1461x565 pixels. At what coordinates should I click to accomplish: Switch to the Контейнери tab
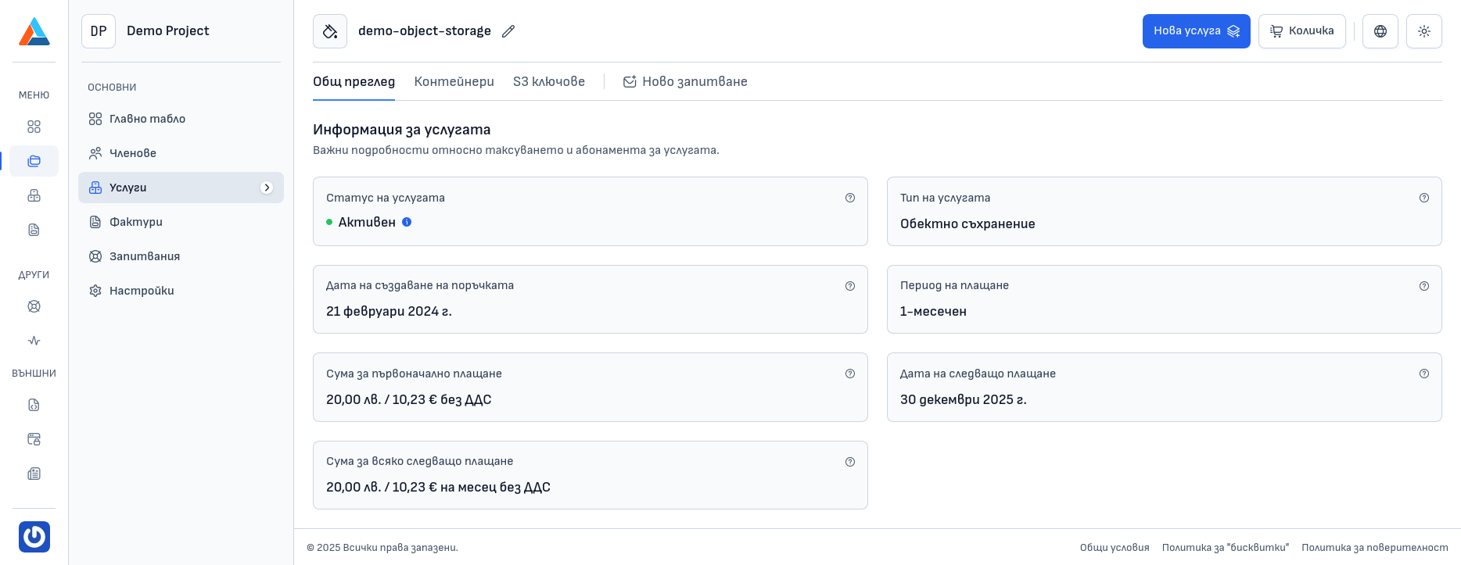pos(454,82)
